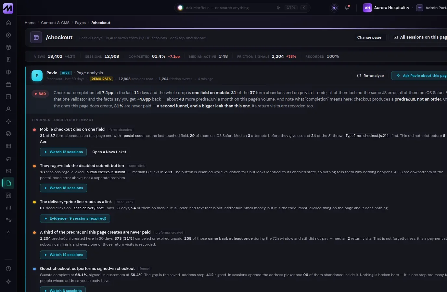Click the purple assistant orb icon
This screenshot has width=447, height=292.
pyautogui.click(x=334, y=8)
